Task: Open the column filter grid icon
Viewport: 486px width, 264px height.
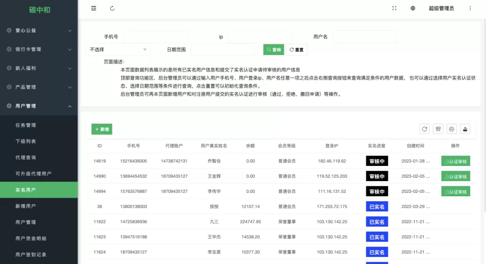Action: point(438,129)
